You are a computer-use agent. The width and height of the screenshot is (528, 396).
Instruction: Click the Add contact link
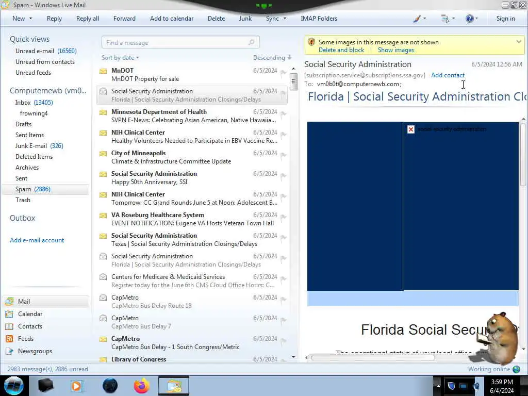[x=448, y=75]
